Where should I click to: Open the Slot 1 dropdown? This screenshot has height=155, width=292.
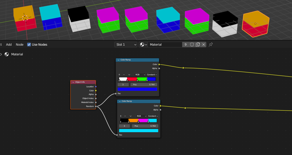[x=126, y=45]
